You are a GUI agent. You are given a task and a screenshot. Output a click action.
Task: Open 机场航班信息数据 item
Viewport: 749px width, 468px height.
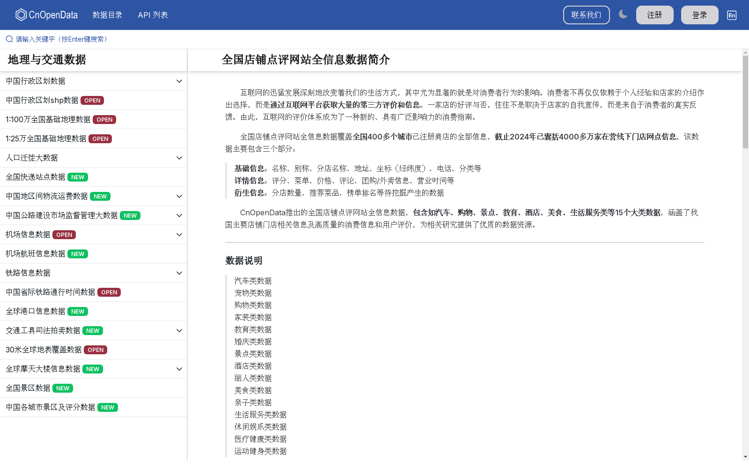(93, 254)
